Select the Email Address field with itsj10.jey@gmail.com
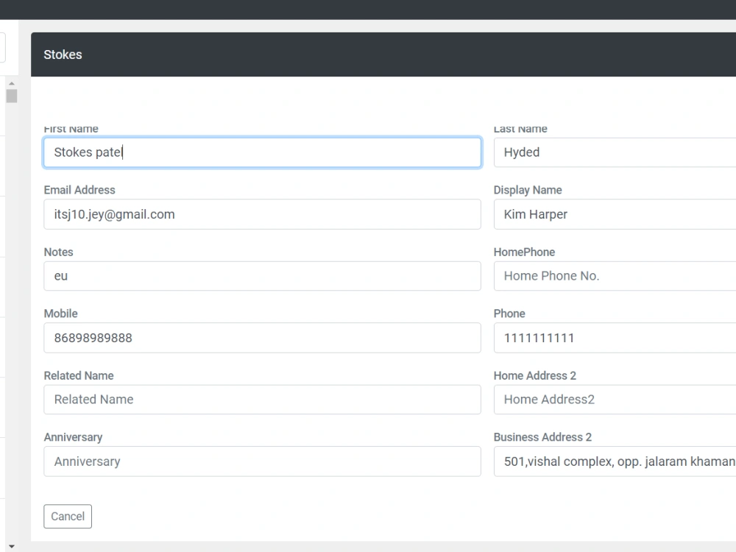 pos(262,214)
